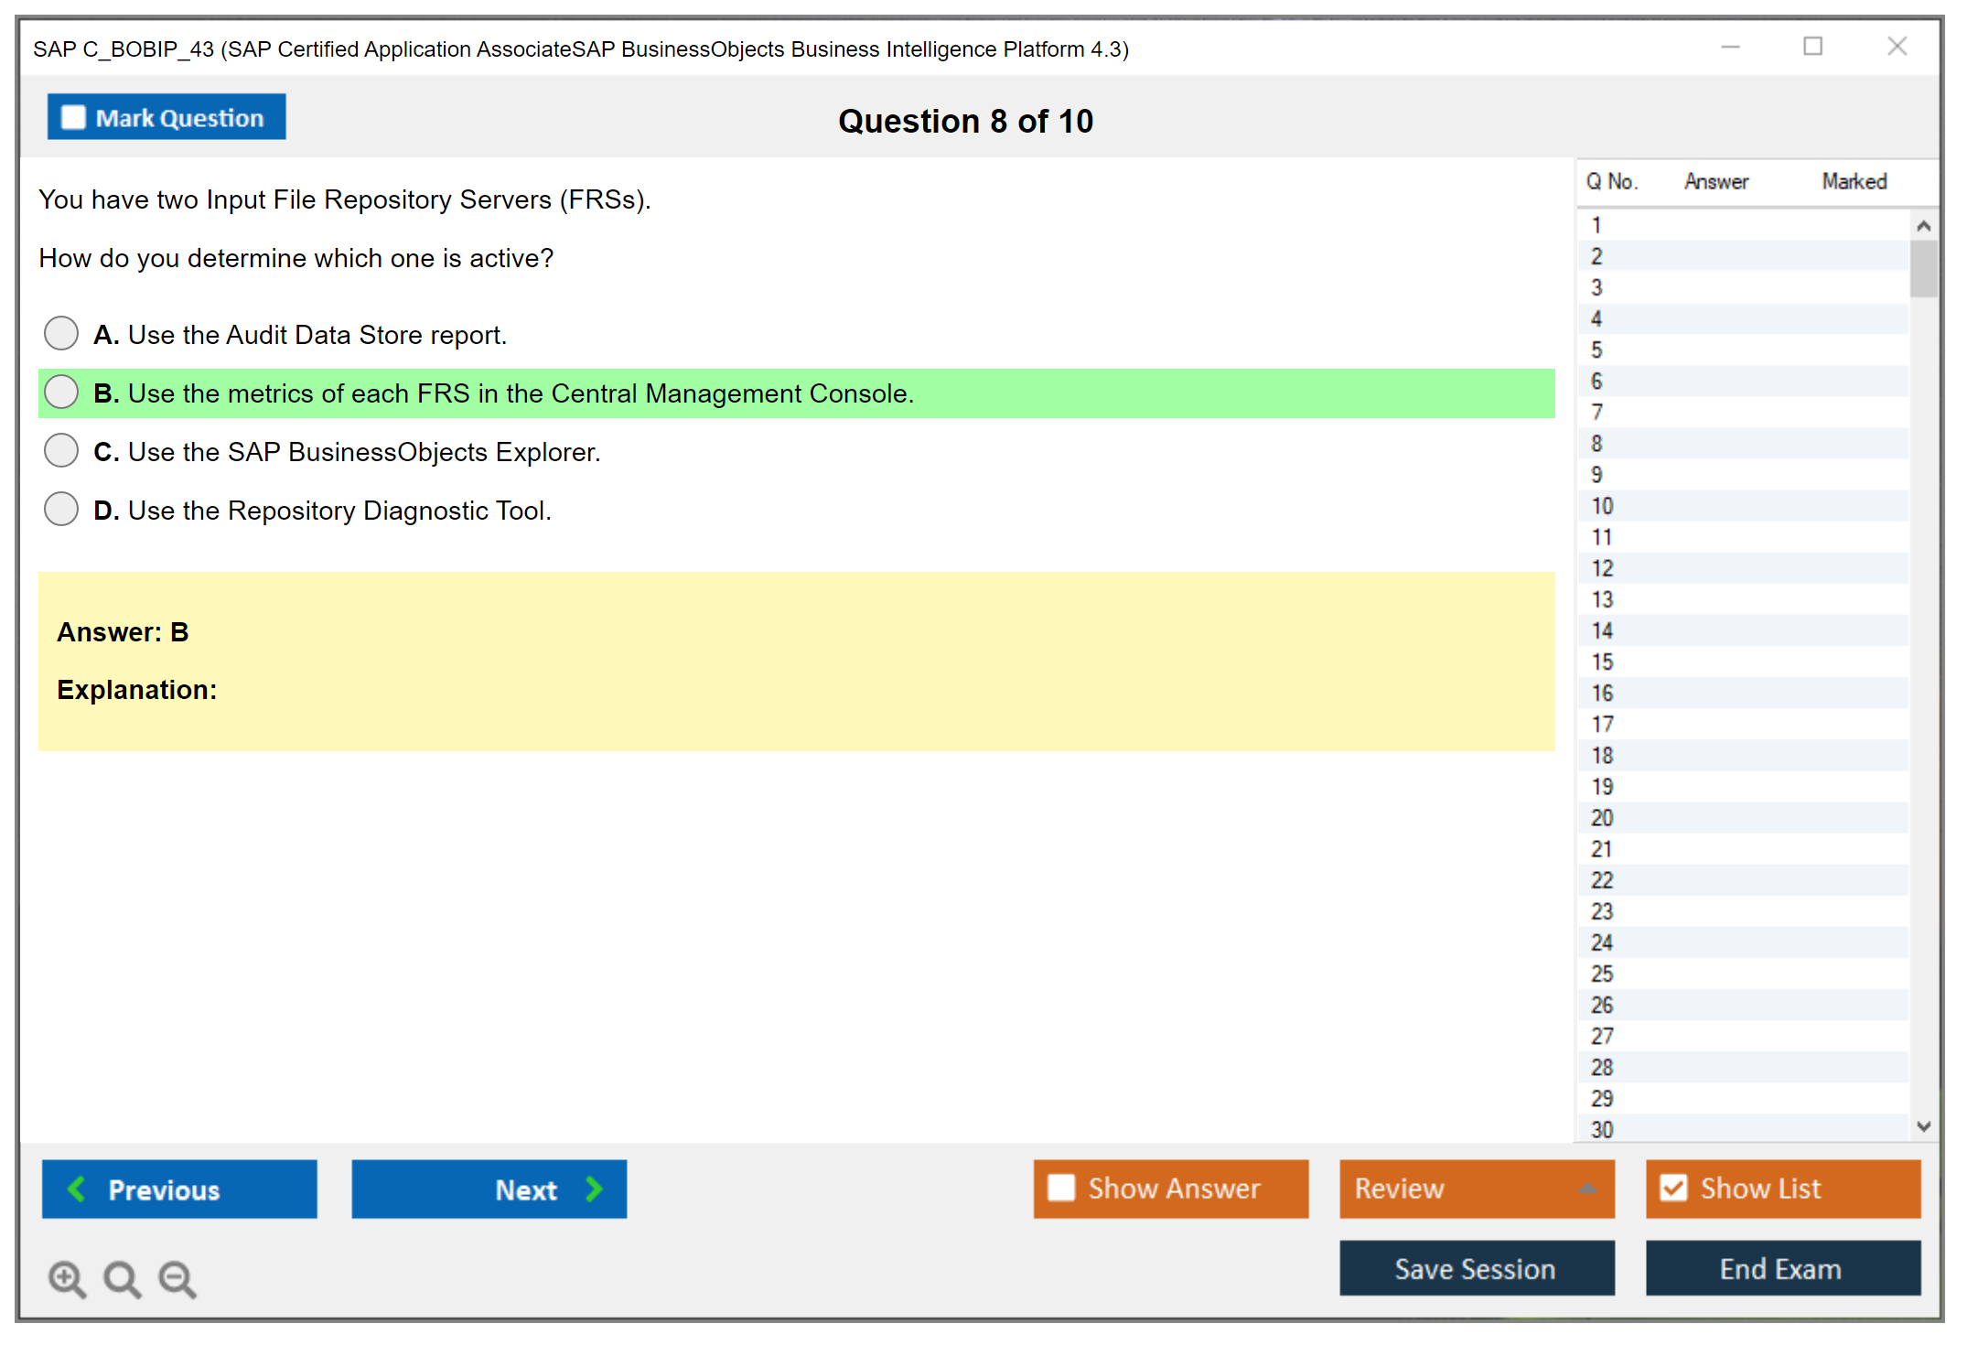
Task: Click the question list scrollbar thumb
Action: [x=1923, y=269]
